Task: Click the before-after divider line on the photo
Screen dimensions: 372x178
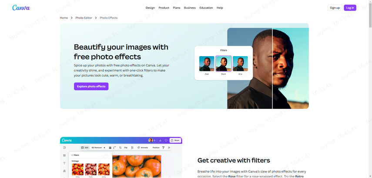Action: (272, 68)
